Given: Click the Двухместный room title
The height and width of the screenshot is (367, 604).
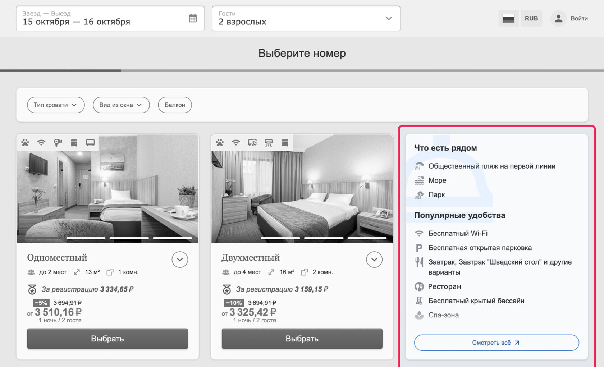Looking at the screenshot, I should pyautogui.click(x=251, y=257).
